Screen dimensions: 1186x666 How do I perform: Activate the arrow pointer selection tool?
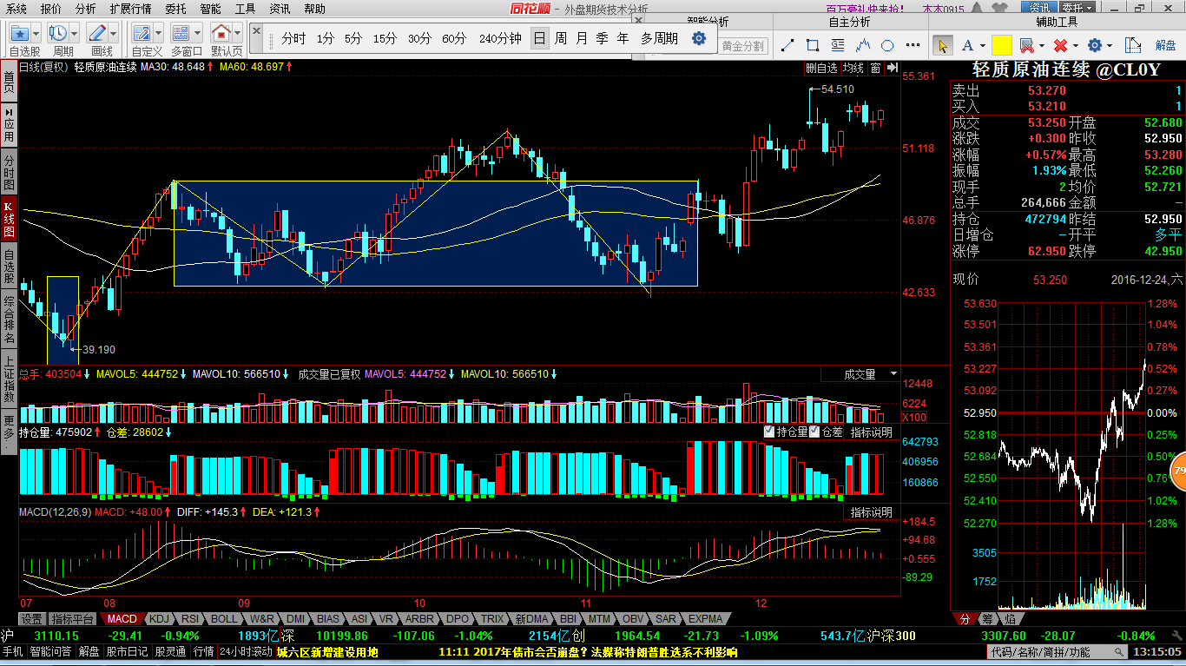(x=943, y=45)
